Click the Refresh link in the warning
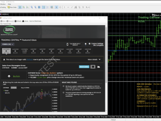The image size is (161, 121). (30, 59)
